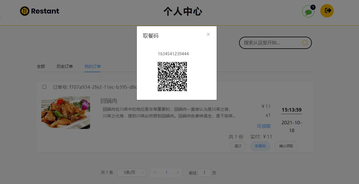Select pickup code number 1634541239444
Viewport: 359px width, 184px height.
tap(173, 54)
